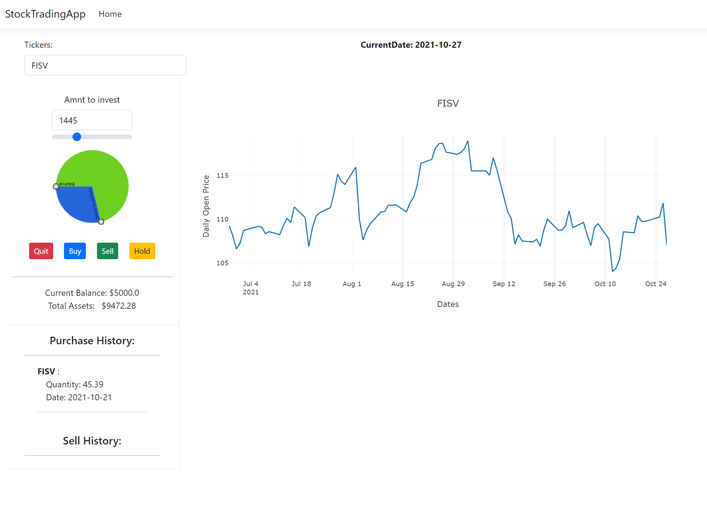707x513 pixels.
Task: Click the StockTradingApp brand link
Action: [x=45, y=14]
